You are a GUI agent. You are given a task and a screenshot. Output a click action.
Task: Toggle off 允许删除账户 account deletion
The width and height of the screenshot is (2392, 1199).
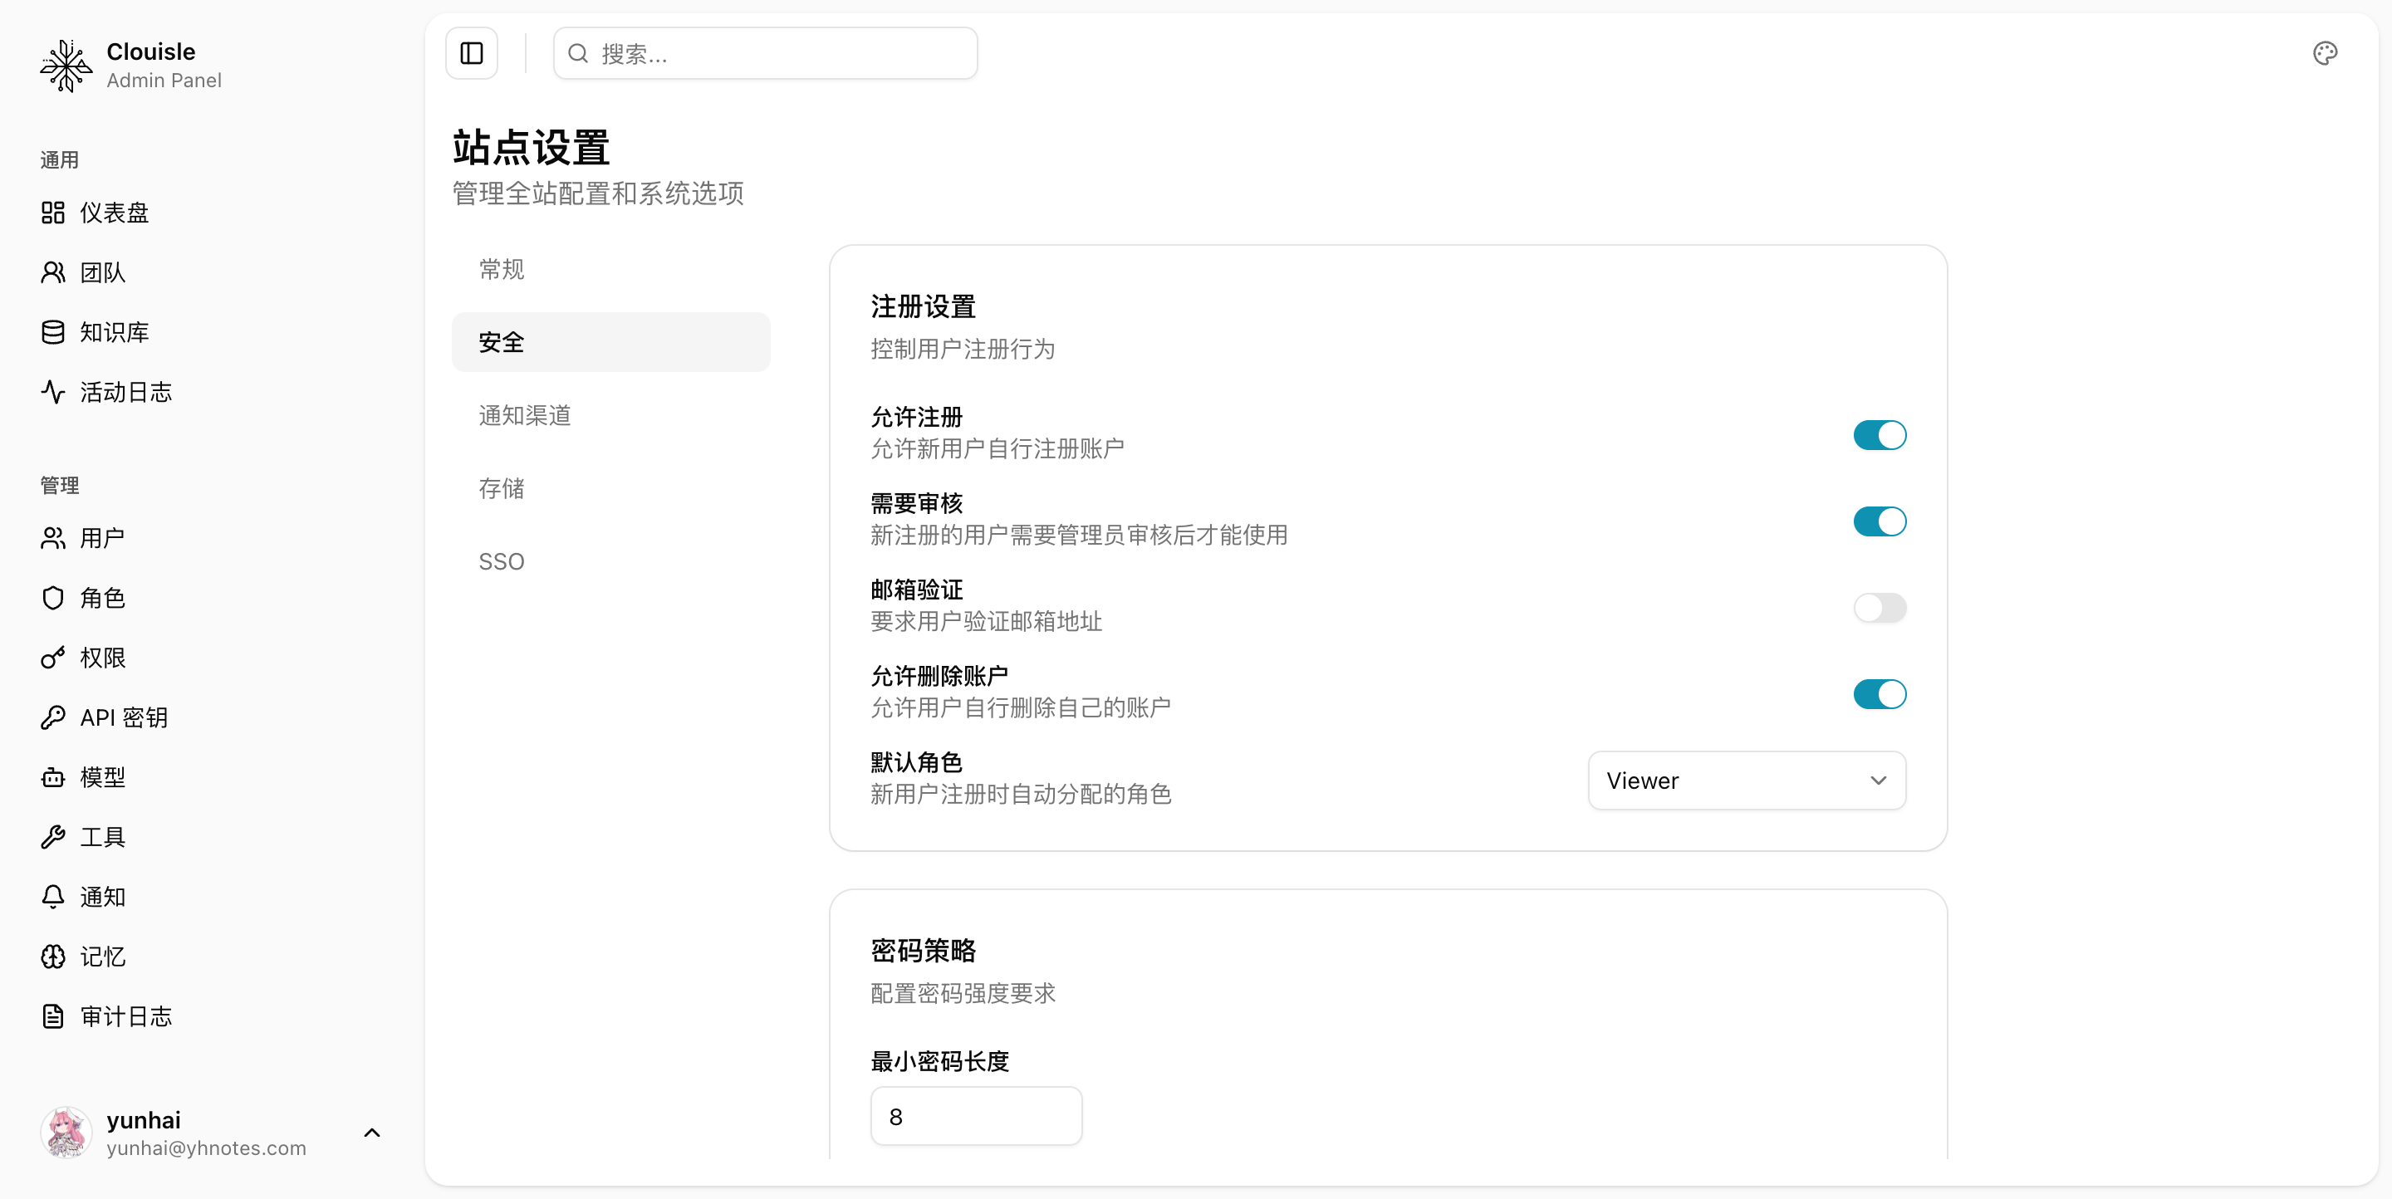(1880, 694)
